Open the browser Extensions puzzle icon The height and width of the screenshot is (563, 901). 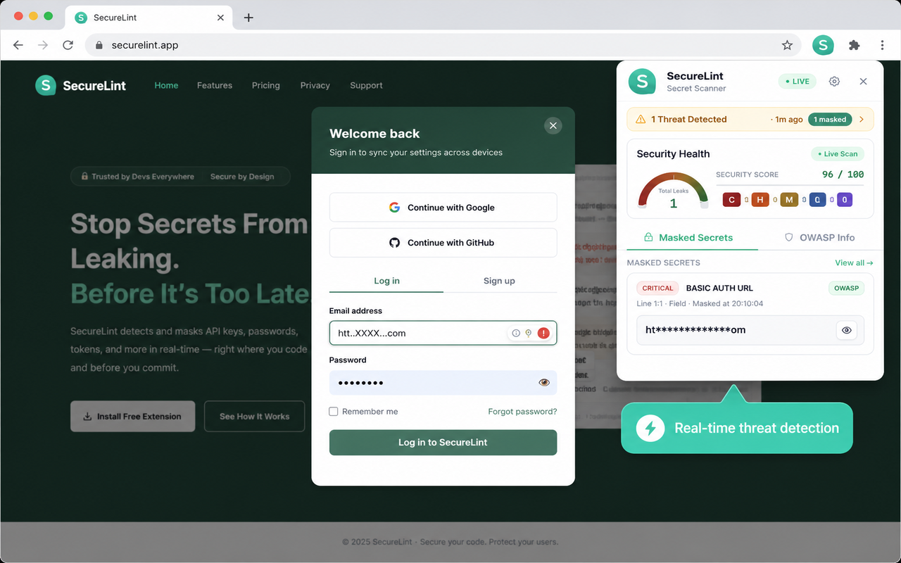click(x=854, y=45)
